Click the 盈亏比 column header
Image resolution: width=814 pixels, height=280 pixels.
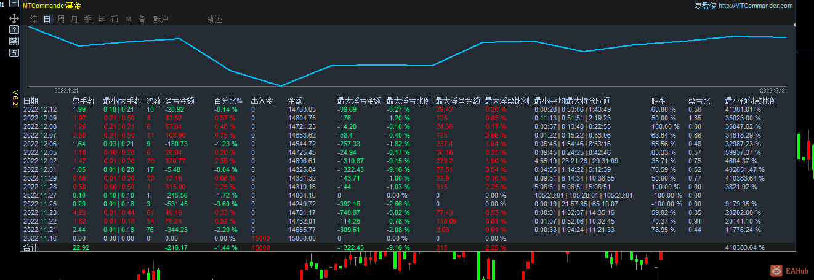pyautogui.click(x=699, y=101)
